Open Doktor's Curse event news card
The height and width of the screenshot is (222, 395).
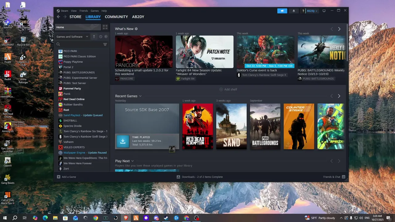tap(265, 52)
